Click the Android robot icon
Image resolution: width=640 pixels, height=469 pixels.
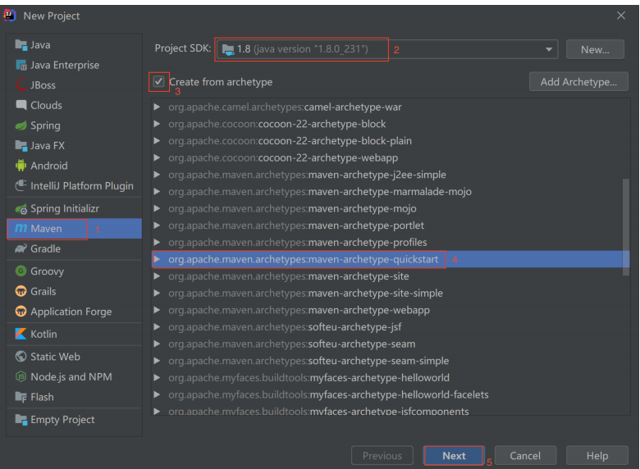coord(21,166)
